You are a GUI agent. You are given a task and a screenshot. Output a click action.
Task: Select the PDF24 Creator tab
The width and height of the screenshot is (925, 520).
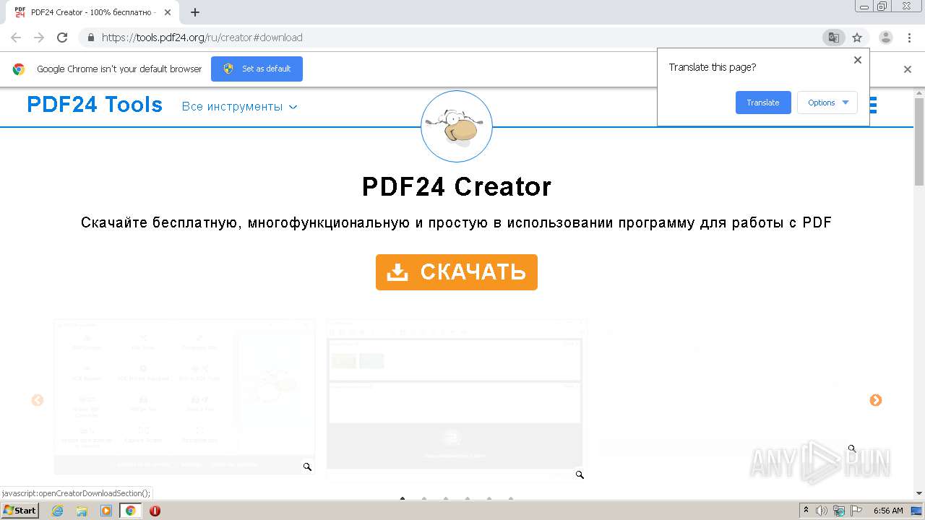coord(92,12)
